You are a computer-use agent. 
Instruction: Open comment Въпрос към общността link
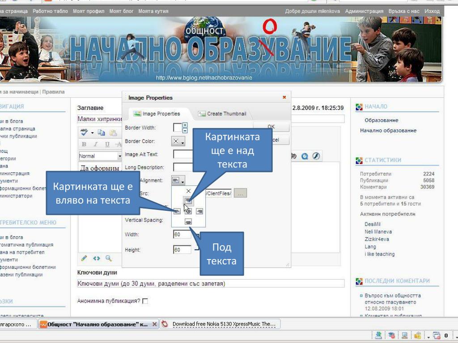click(x=393, y=299)
